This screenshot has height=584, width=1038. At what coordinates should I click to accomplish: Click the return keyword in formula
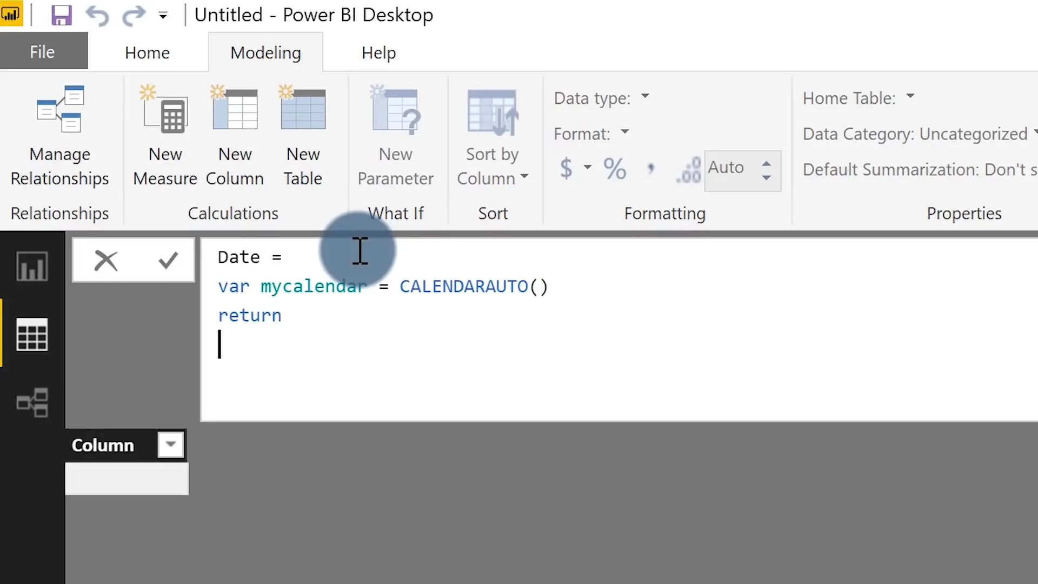pyautogui.click(x=250, y=316)
